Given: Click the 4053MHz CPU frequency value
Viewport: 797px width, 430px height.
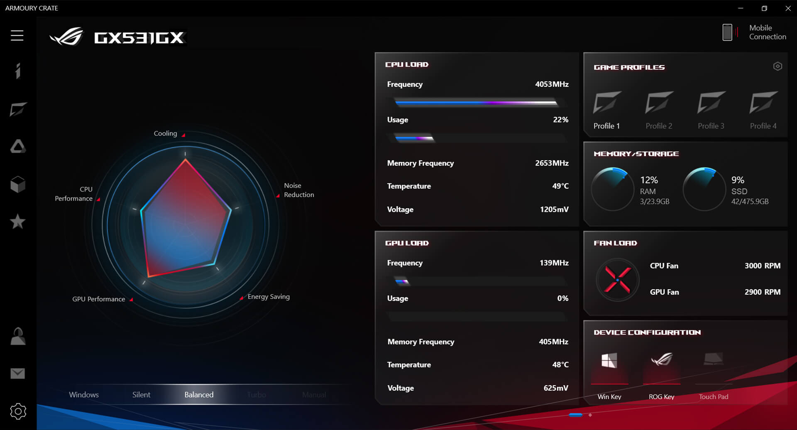Looking at the screenshot, I should coord(552,84).
